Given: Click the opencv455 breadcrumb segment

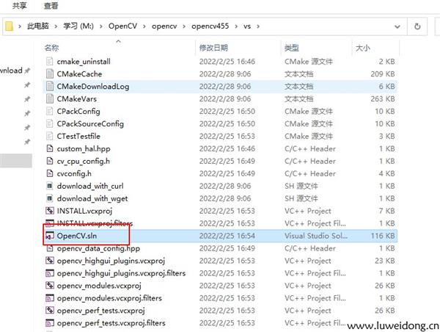Looking at the screenshot, I should (209, 26).
